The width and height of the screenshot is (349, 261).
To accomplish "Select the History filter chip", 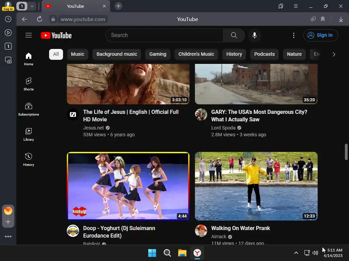I will click(x=234, y=54).
